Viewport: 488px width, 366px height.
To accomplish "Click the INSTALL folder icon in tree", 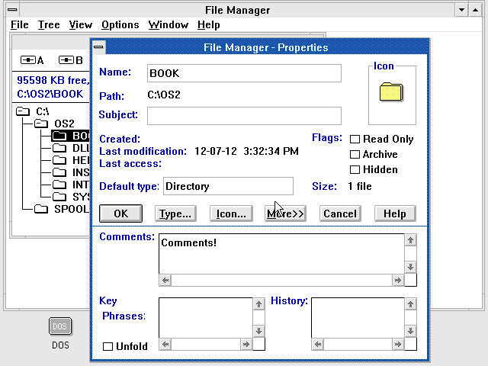I will 59,172.
